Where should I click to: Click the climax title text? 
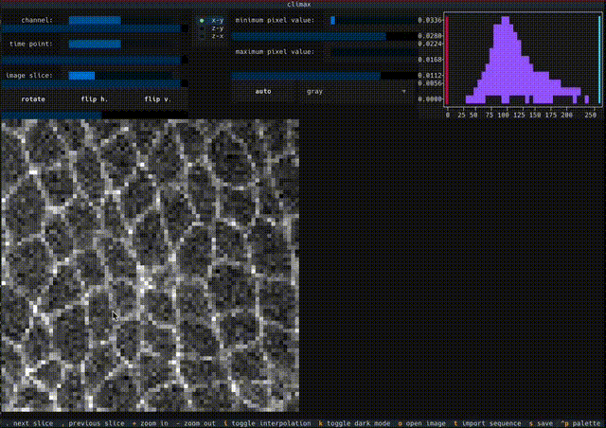pyautogui.click(x=299, y=4)
